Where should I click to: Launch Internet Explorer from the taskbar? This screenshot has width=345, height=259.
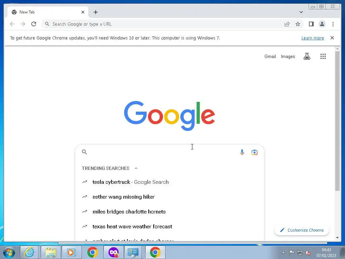(29, 252)
